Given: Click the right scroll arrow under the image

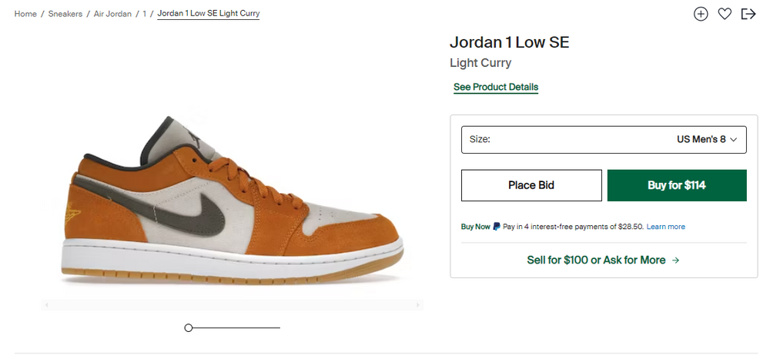Looking at the screenshot, I should (x=418, y=305).
